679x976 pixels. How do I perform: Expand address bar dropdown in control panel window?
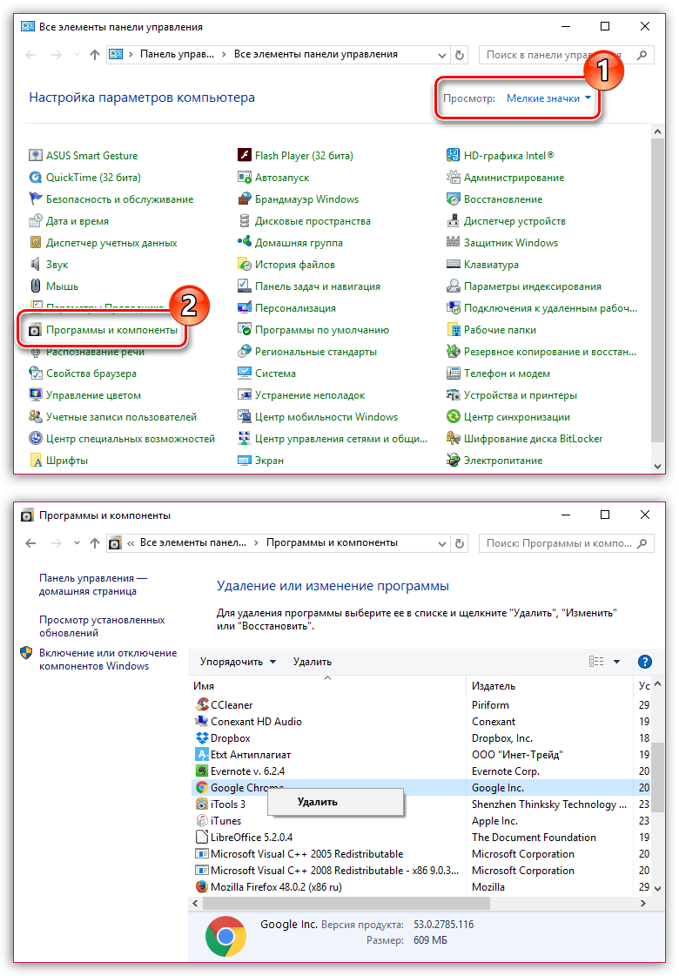(442, 55)
